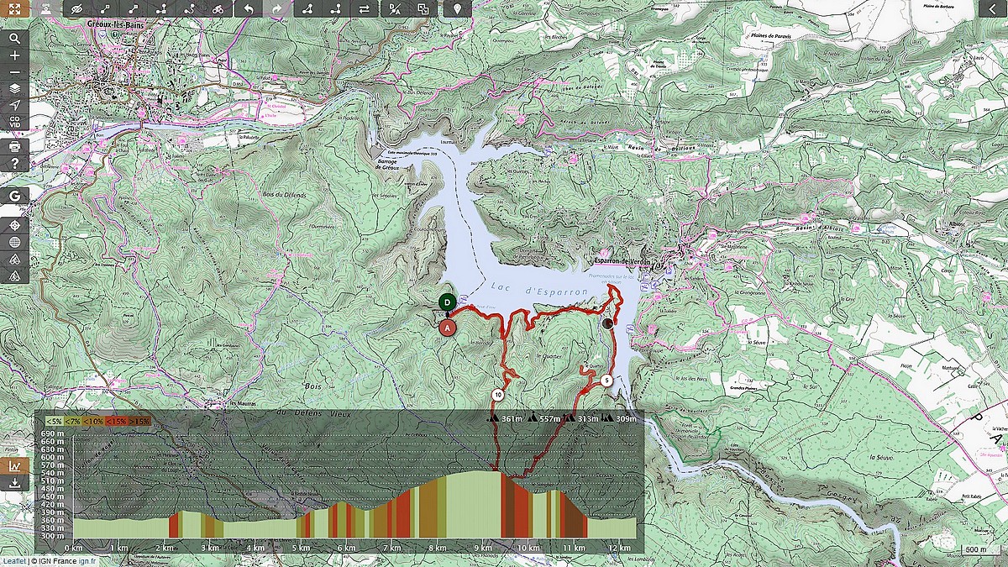The image size is (1008, 567).
Task: Click the Google G button
Action: 14,195
